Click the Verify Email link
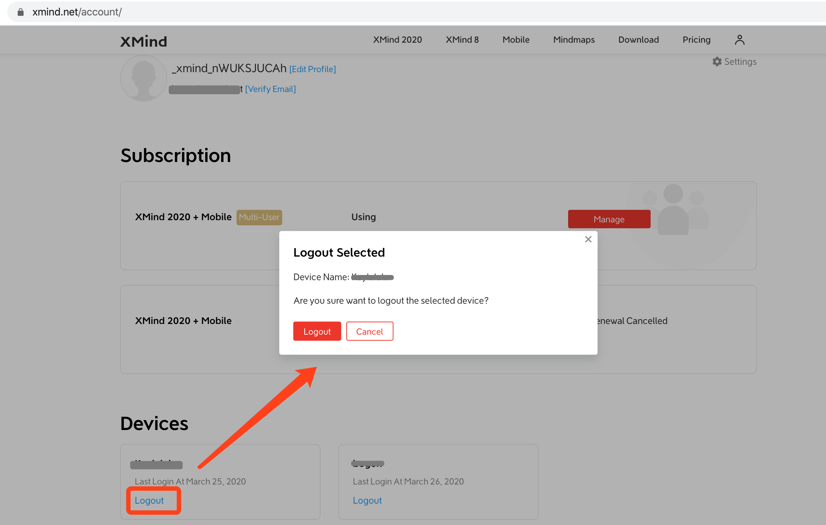The image size is (826, 525). [270, 89]
